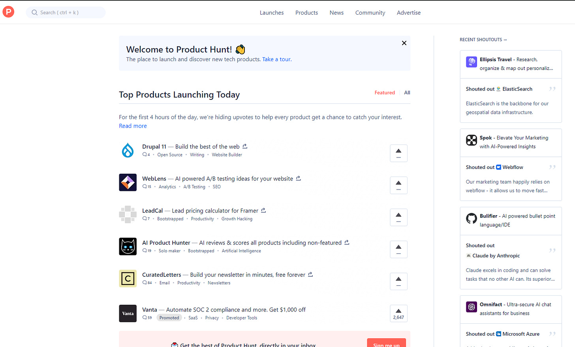This screenshot has height=347, width=575.
Task: Open the Drupal 11 product logo
Action: coord(128,150)
